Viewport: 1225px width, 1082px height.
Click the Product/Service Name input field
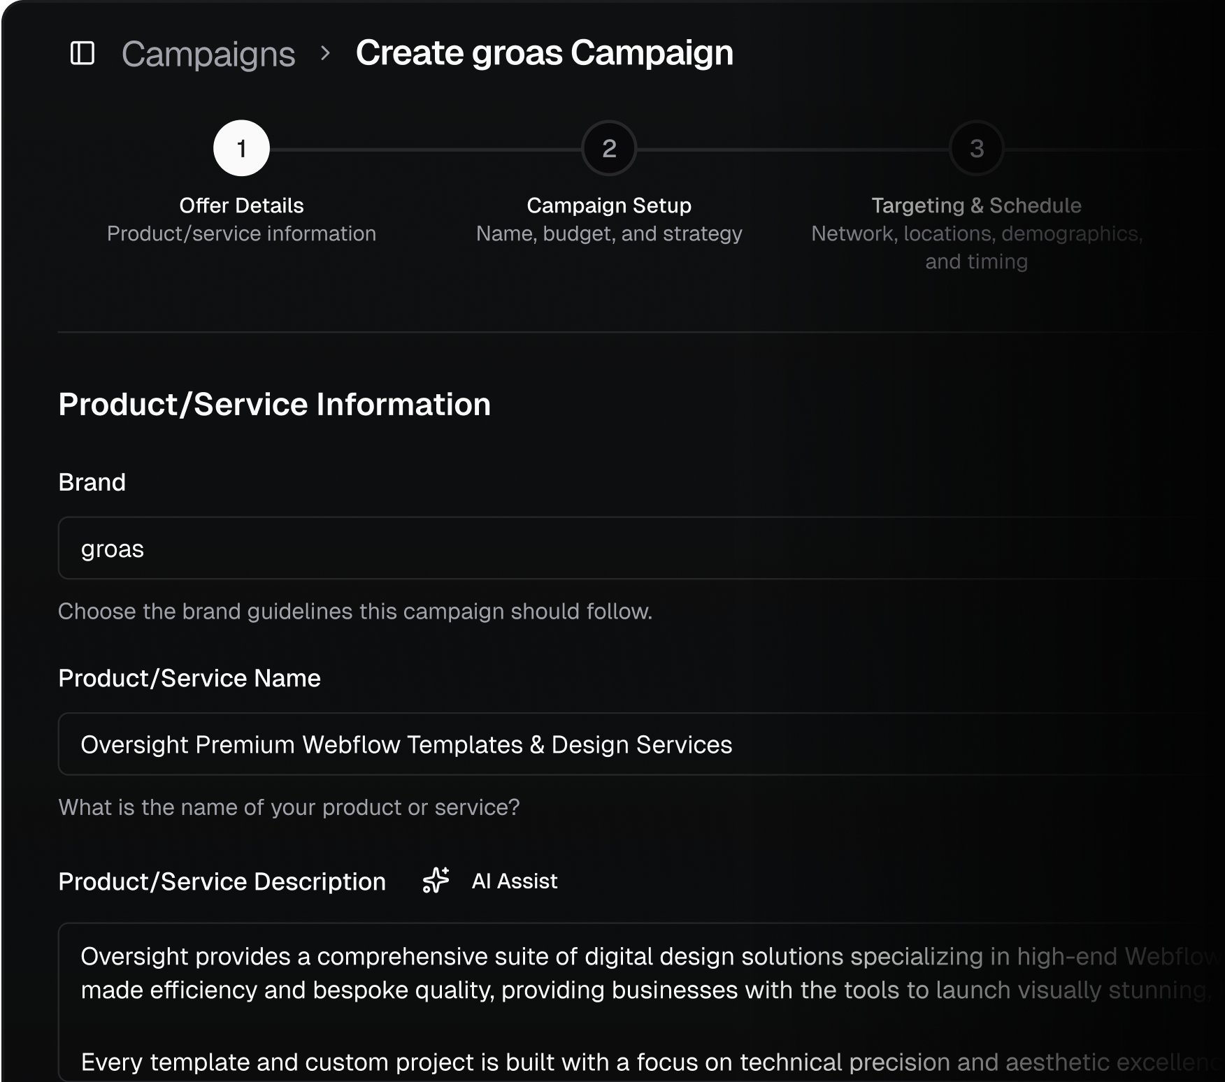pyautogui.click(x=641, y=744)
